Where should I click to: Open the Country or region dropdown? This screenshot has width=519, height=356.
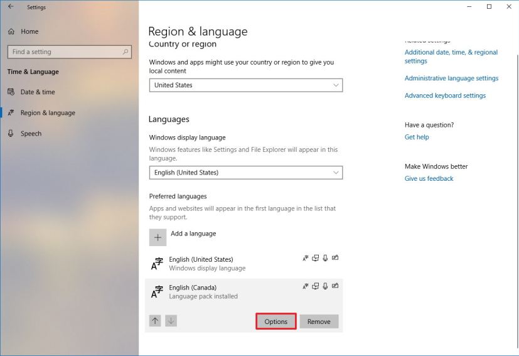tap(246, 85)
